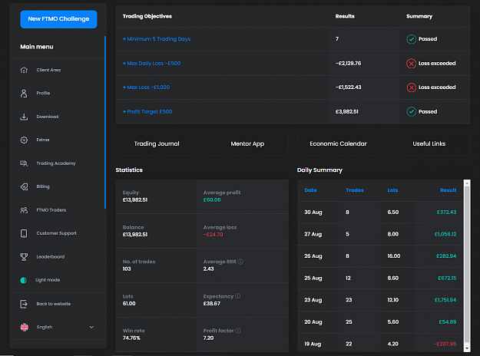
Task: Click the Average RRR info icon
Action: [x=240, y=262]
